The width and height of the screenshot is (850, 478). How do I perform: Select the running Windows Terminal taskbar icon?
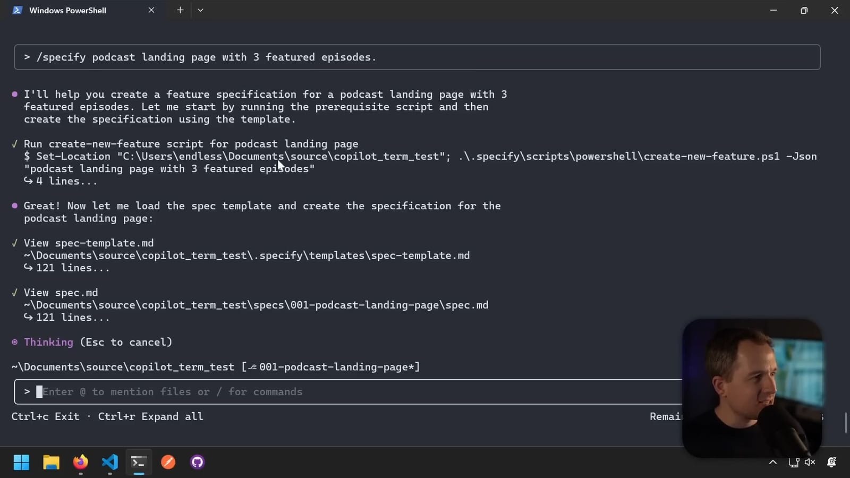[x=138, y=462]
